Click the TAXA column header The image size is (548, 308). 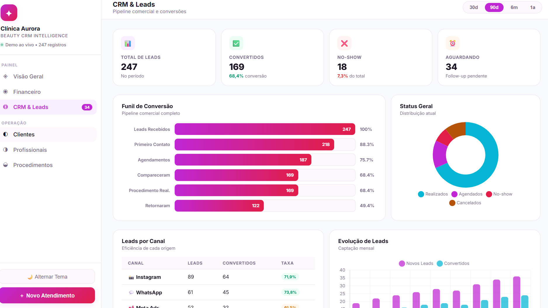(x=287, y=263)
